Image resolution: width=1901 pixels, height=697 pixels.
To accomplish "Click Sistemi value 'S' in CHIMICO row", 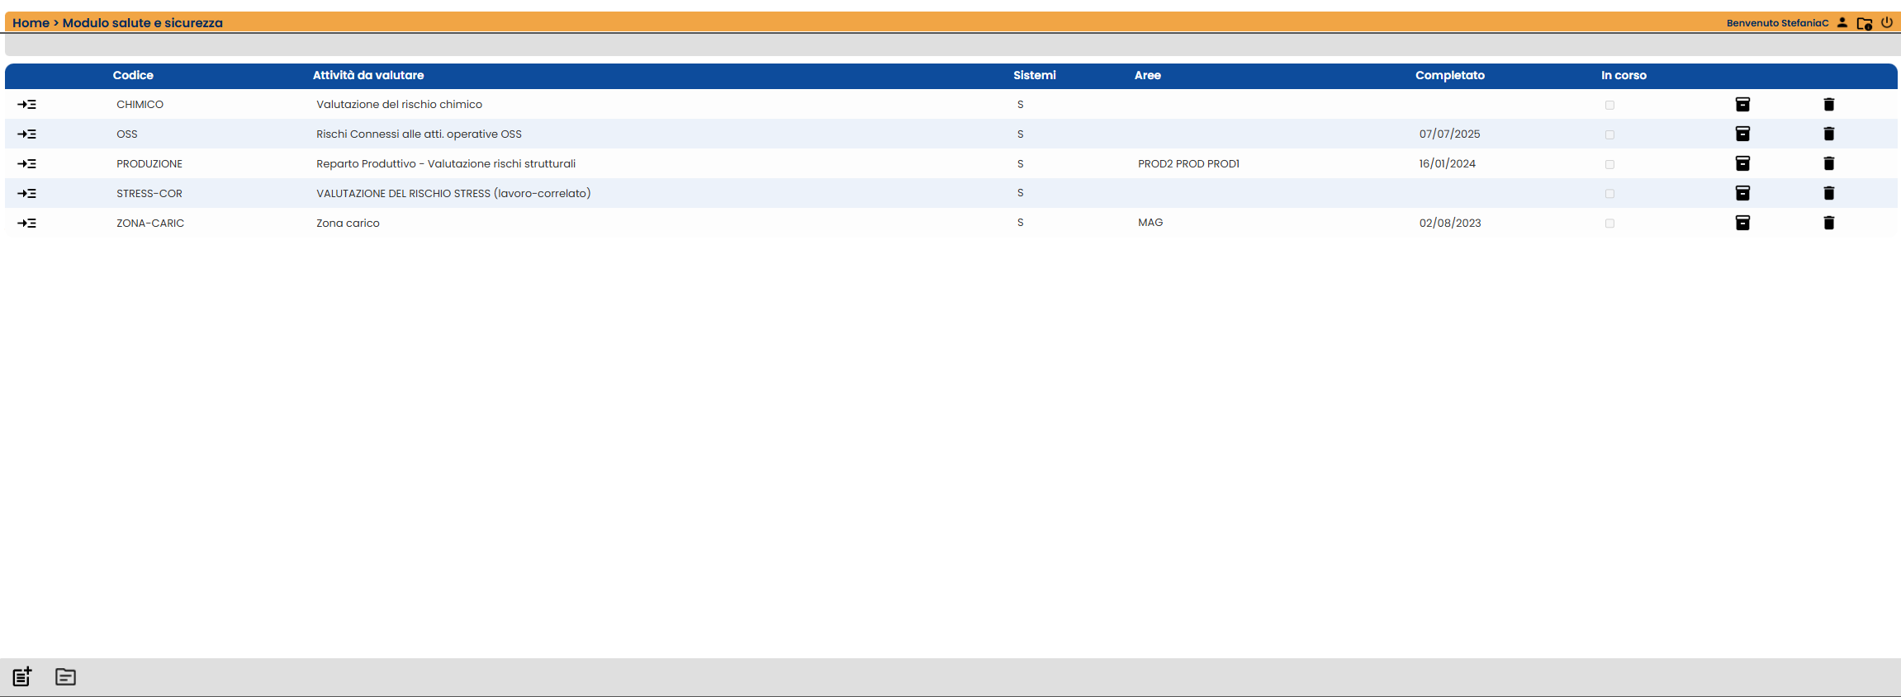I will [1021, 105].
